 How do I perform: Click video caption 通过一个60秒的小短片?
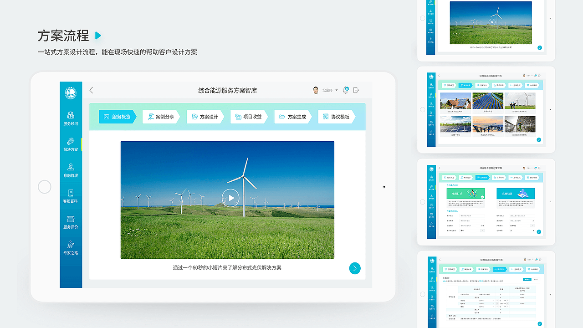(227, 268)
